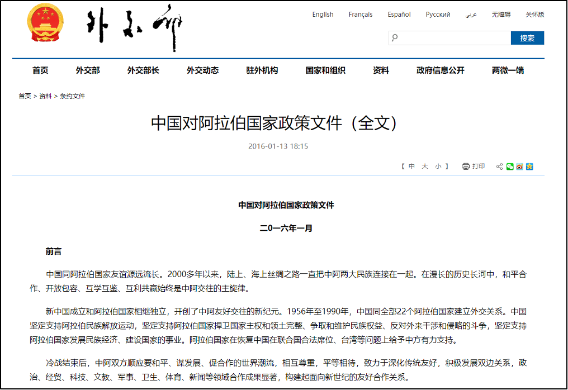Click the 外交部 calligraphy logo
The width and height of the screenshot is (568, 390).
tap(134, 27)
